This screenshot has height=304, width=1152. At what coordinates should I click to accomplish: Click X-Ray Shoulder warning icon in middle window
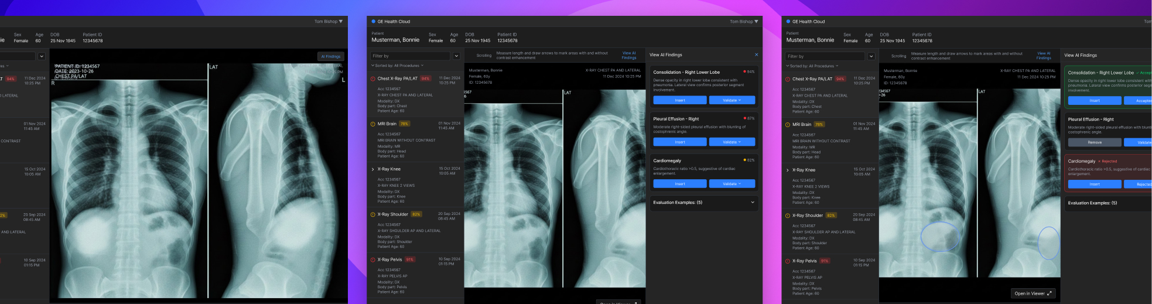point(373,214)
